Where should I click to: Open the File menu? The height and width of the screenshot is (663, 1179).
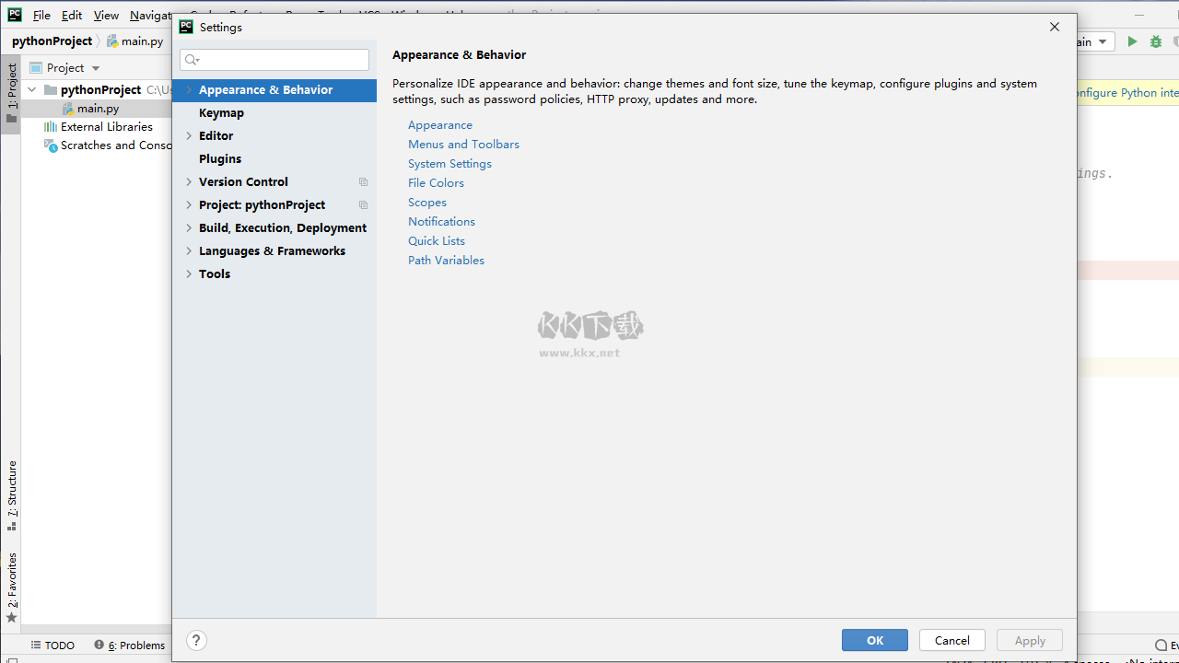(x=41, y=16)
